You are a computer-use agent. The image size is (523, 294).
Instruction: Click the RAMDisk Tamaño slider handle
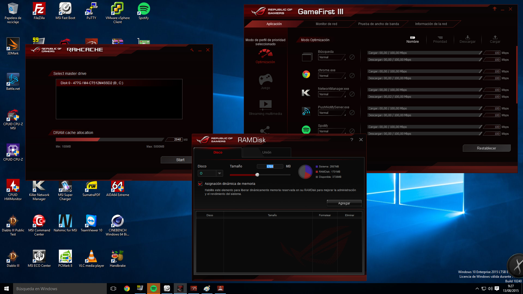[x=257, y=175]
